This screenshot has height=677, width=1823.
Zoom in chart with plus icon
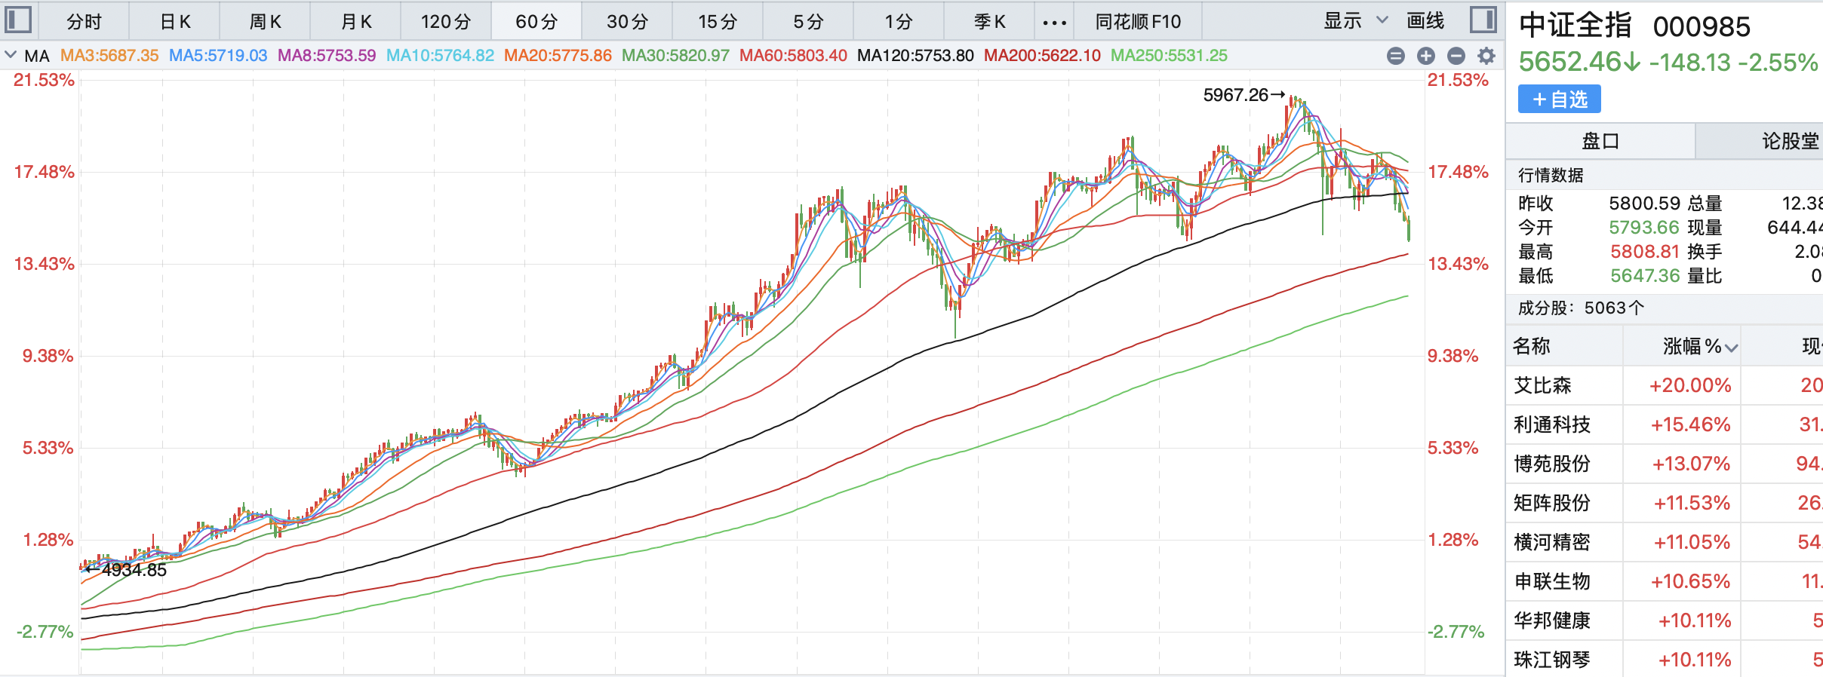pos(1426,56)
